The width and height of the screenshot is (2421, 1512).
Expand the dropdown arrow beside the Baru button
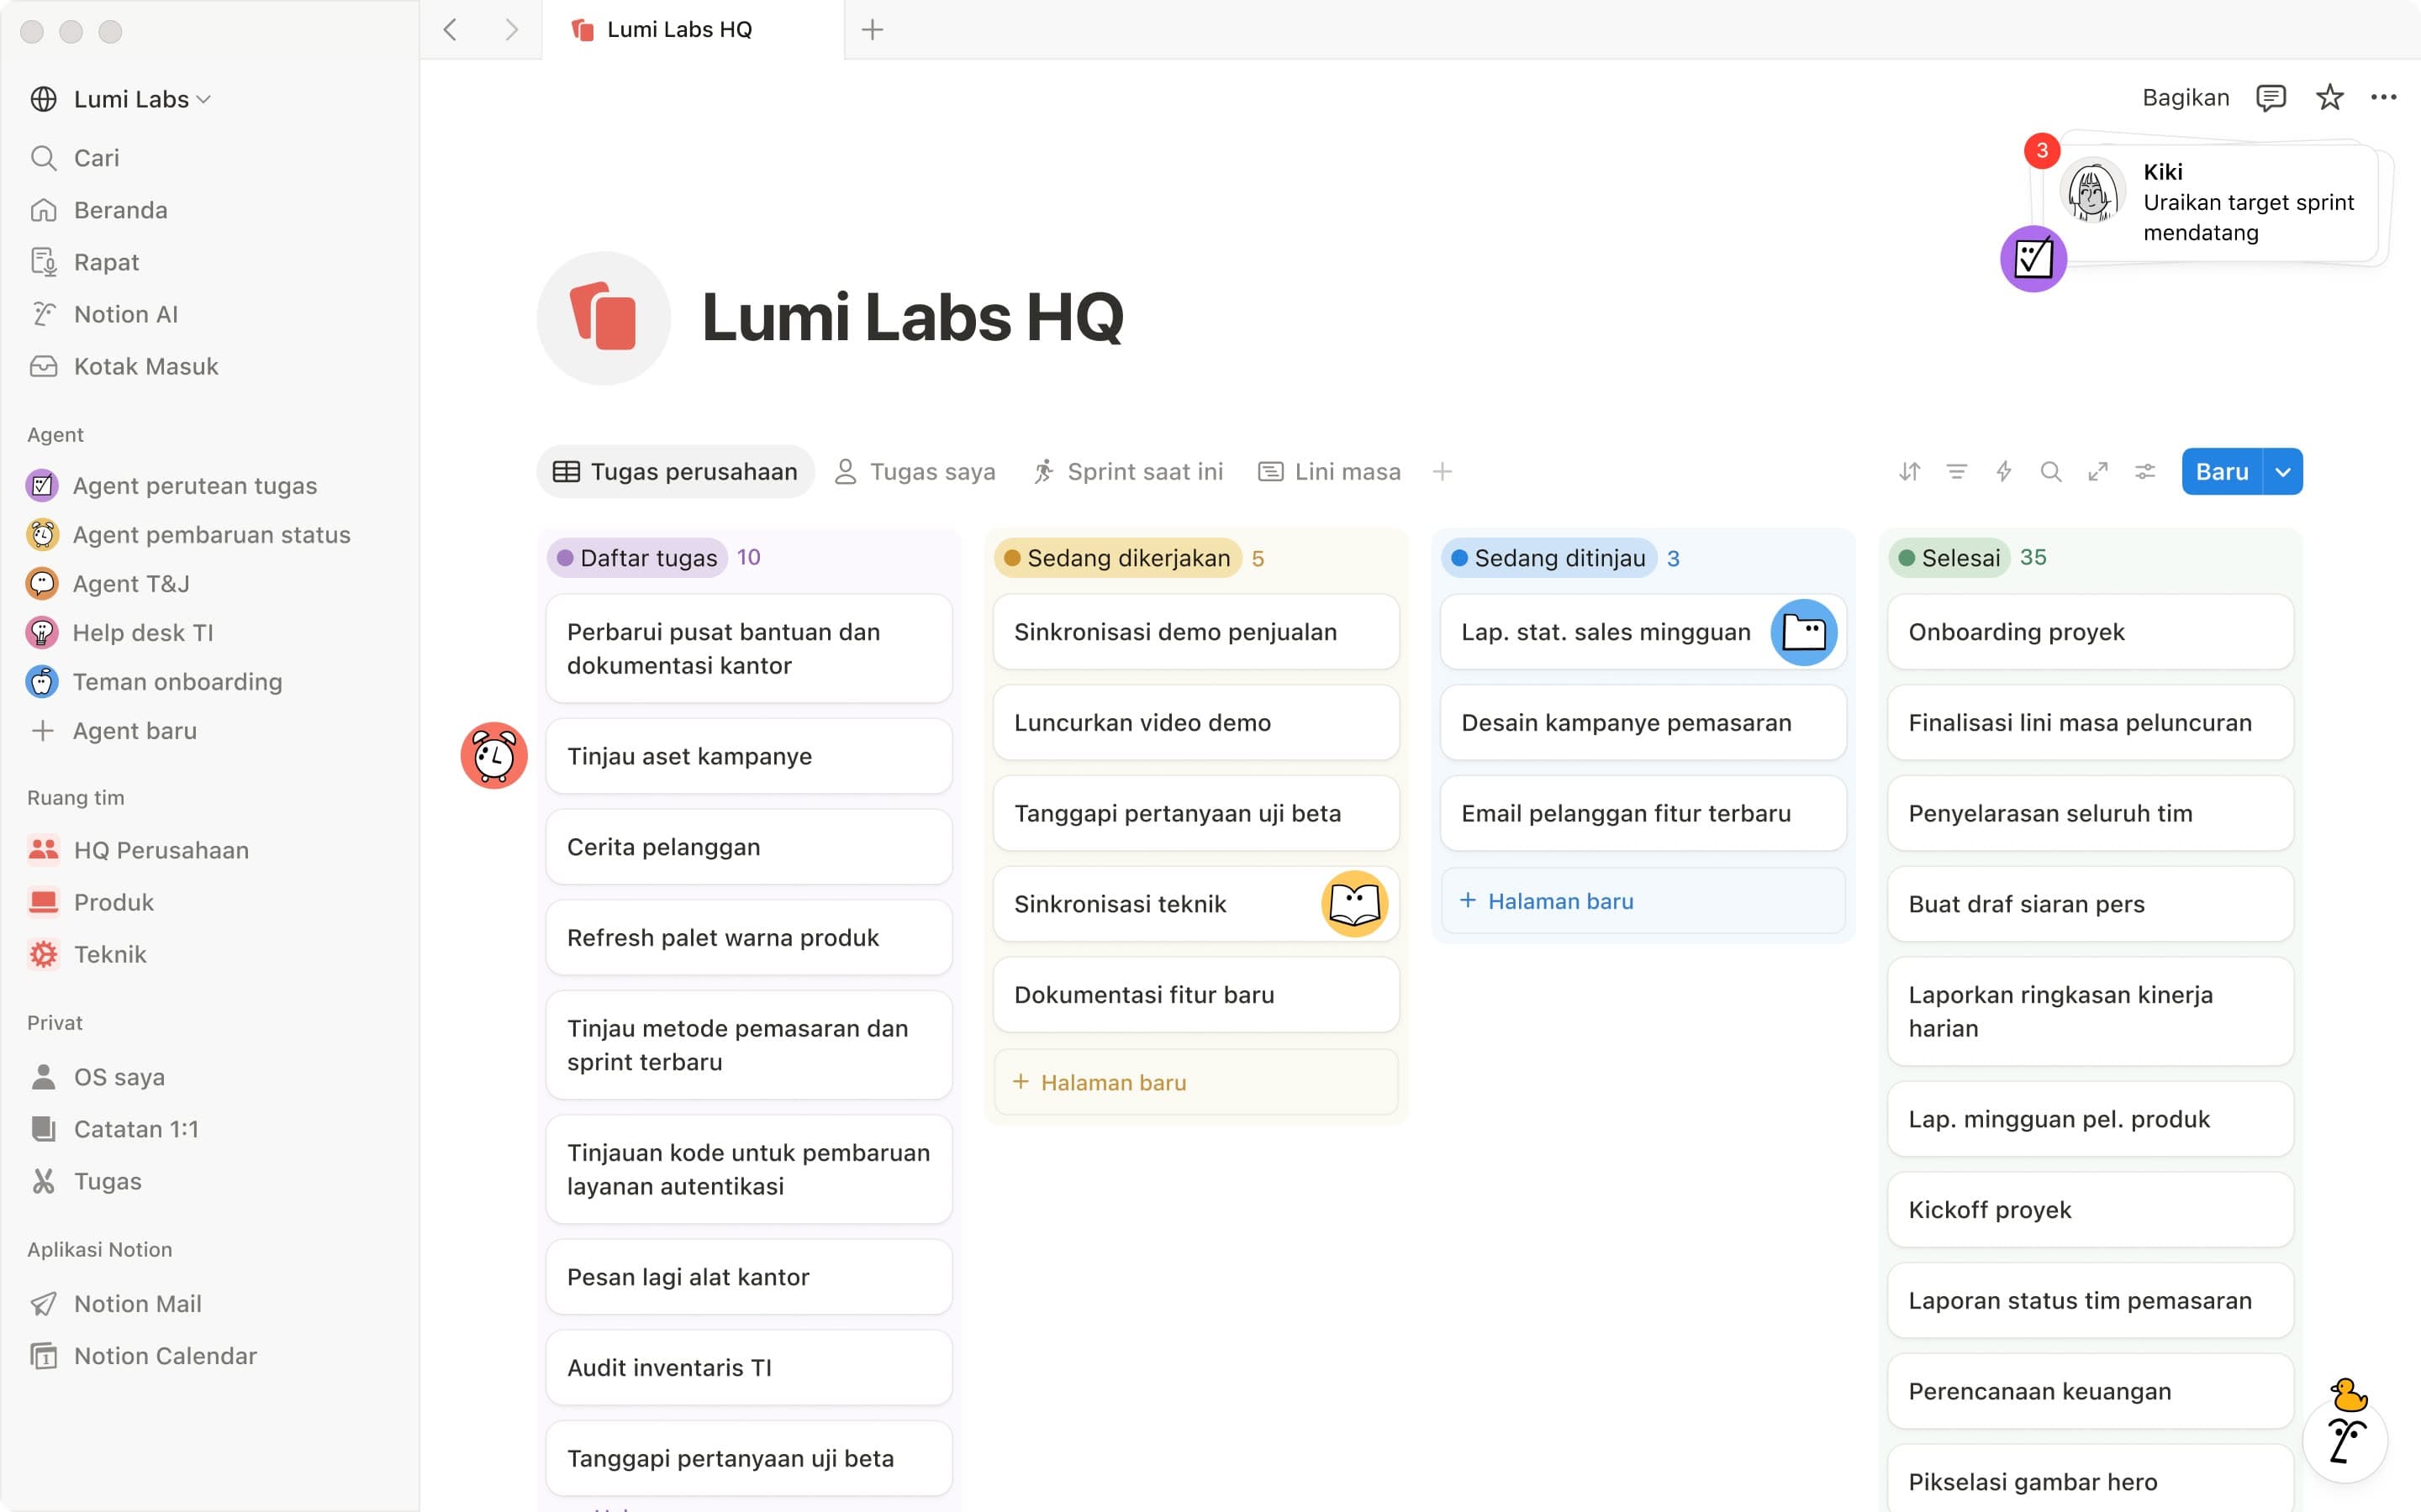click(2282, 471)
